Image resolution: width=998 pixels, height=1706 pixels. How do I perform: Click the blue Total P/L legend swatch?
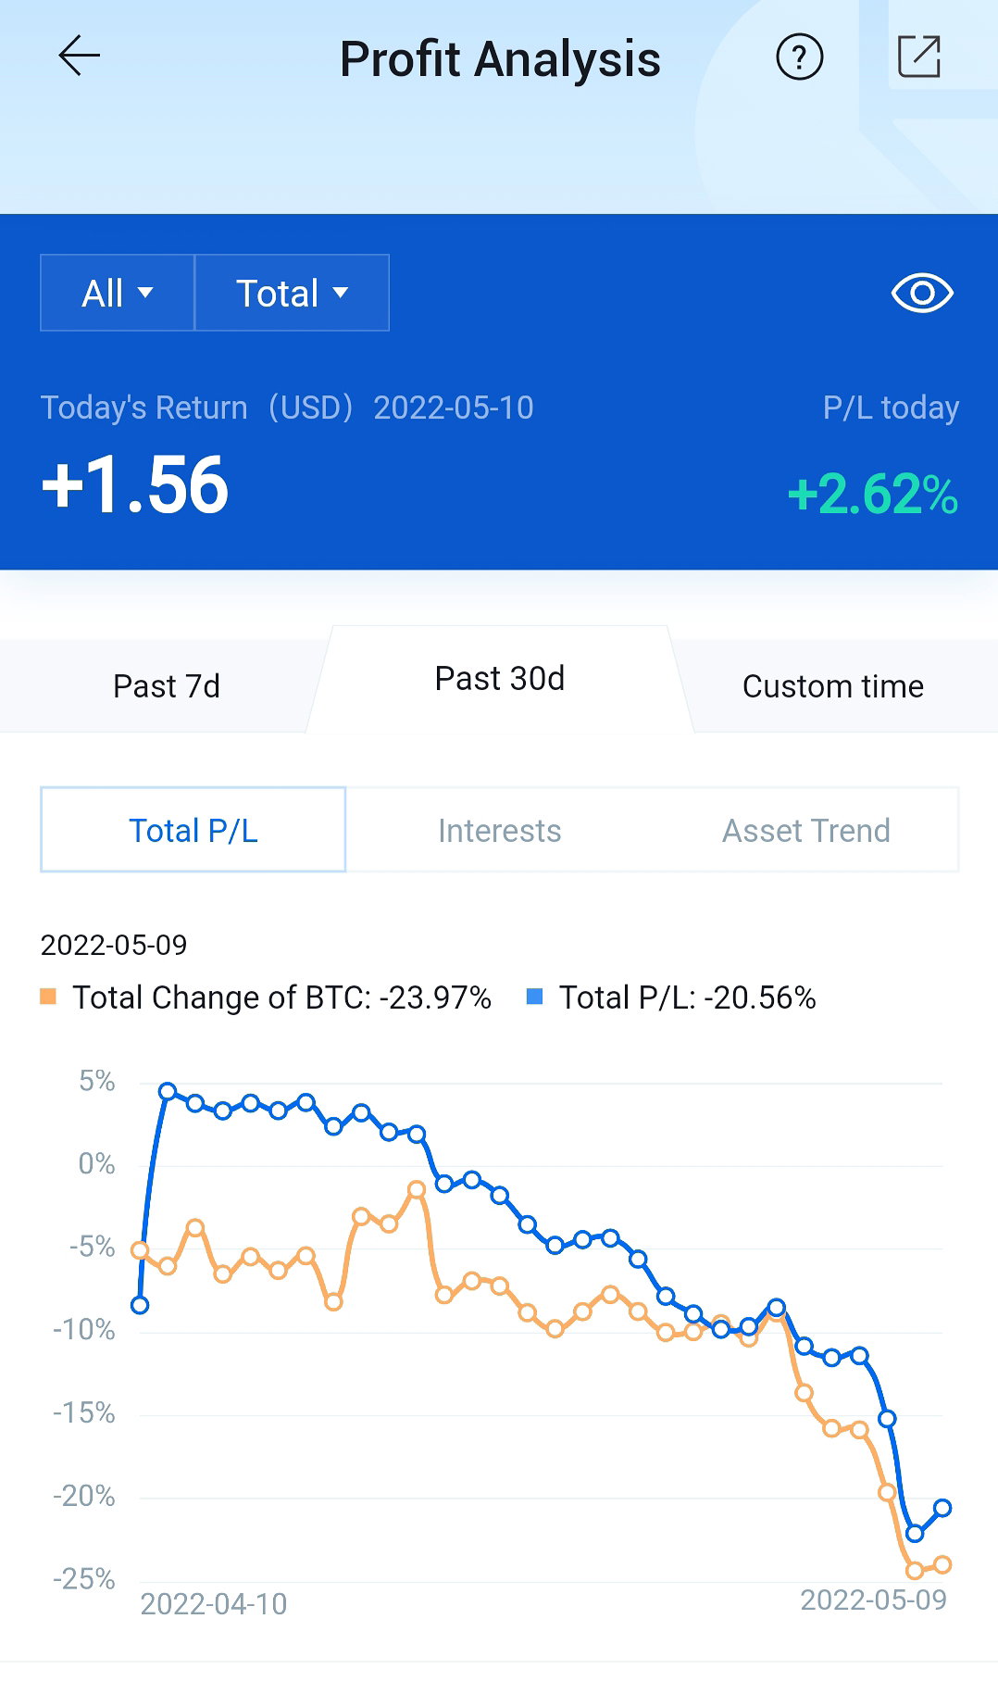click(534, 997)
